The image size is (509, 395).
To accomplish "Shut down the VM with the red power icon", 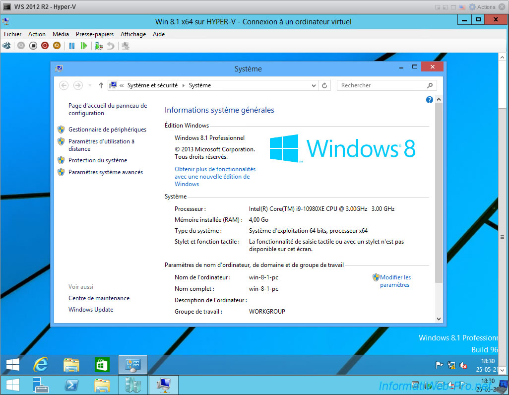I will coord(45,46).
